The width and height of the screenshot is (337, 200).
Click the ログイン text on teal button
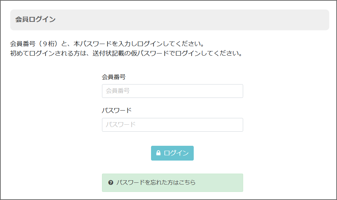176,153
